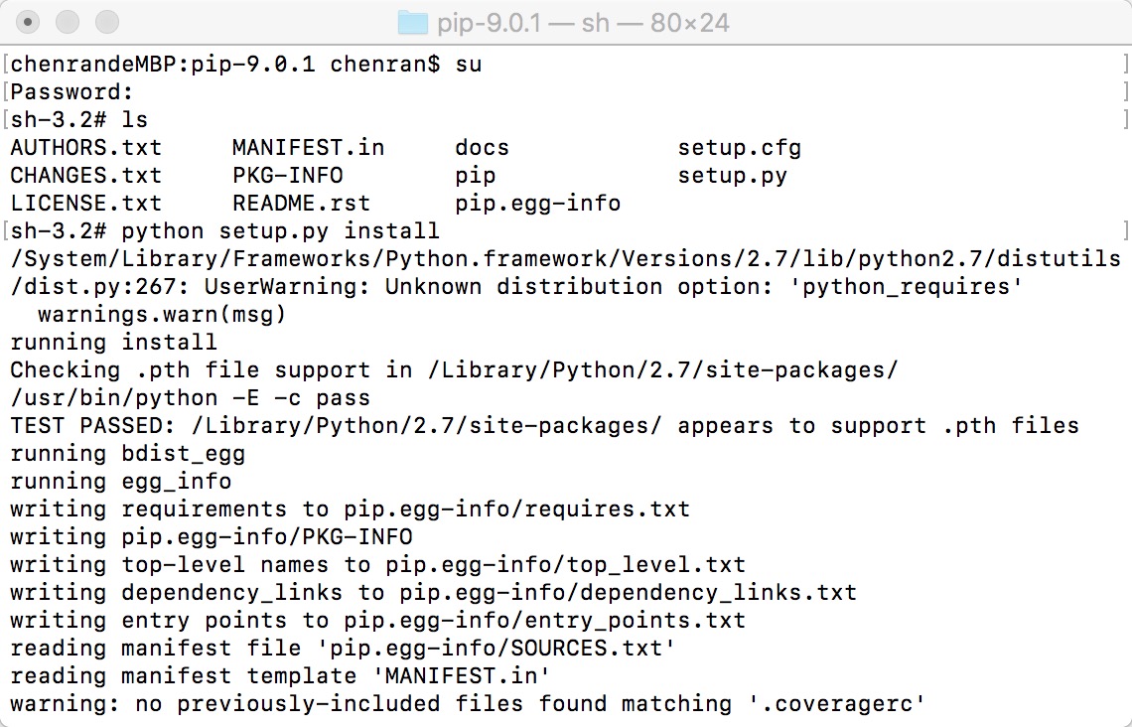This screenshot has width=1132, height=727.
Task: Select CHANGES.txt in the file list
Action: click(x=85, y=175)
